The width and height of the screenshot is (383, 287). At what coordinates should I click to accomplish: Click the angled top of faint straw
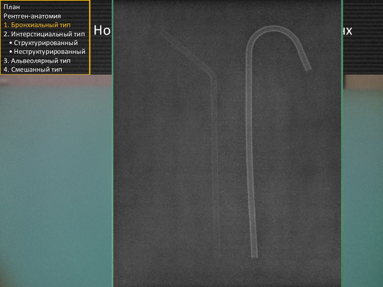164,33
